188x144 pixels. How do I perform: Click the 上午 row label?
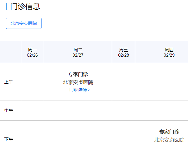pyautogui.click(x=8, y=82)
